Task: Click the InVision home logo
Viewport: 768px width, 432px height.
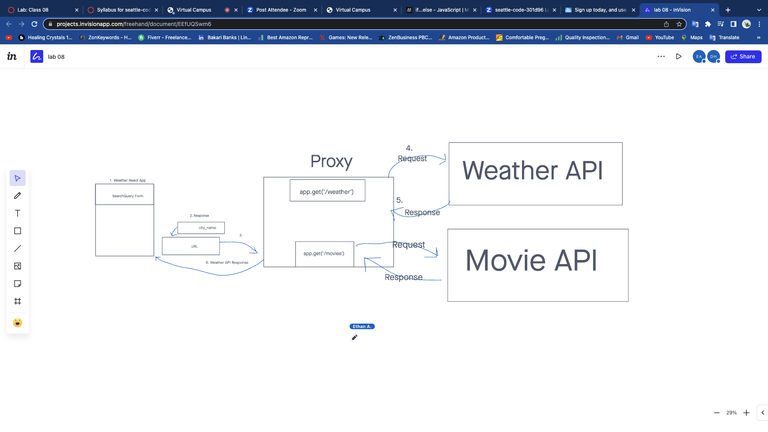Action: click(12, 57)
